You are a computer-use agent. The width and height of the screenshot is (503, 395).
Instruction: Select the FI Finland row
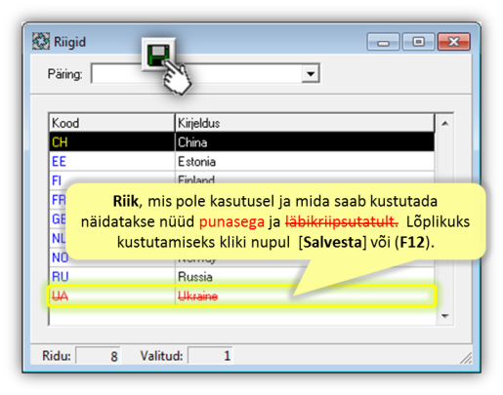[241, 178]
